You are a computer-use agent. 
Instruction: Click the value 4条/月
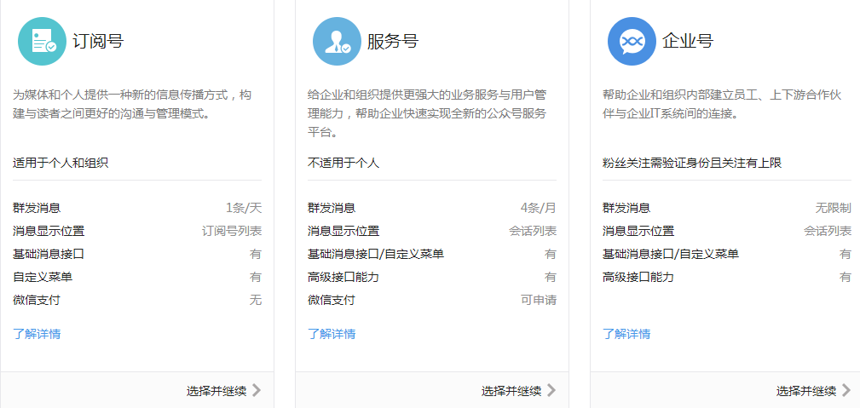(x=539, y=208)
